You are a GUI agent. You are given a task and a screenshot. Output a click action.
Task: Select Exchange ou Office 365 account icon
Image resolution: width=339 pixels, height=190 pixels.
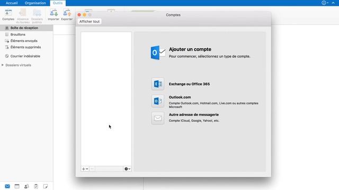click(x=158, y=84)
